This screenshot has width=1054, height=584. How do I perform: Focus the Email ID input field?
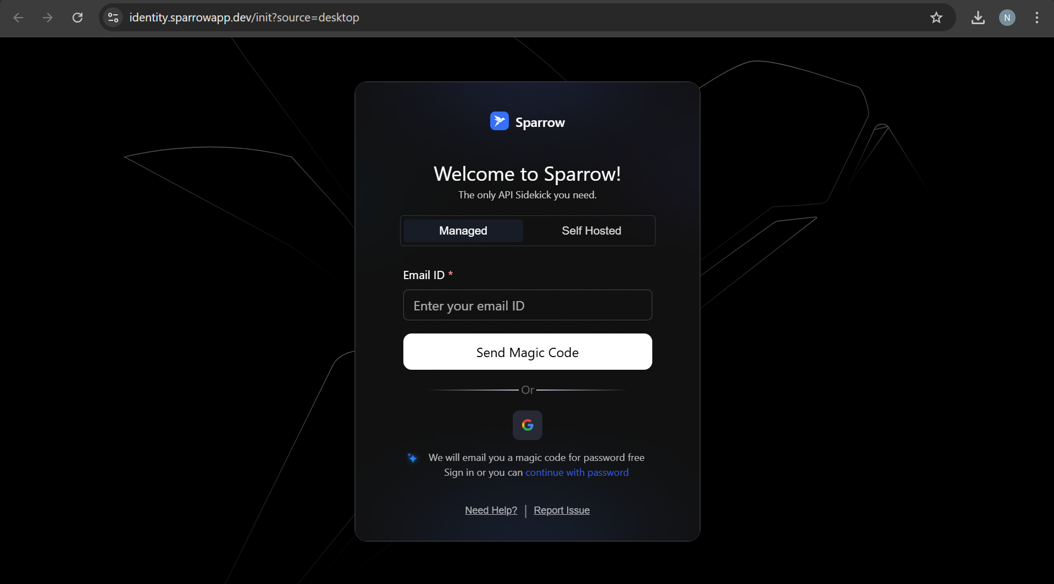coord(528,305)
